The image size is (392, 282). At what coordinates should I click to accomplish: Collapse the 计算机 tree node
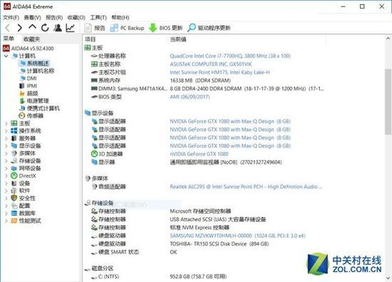6,56
